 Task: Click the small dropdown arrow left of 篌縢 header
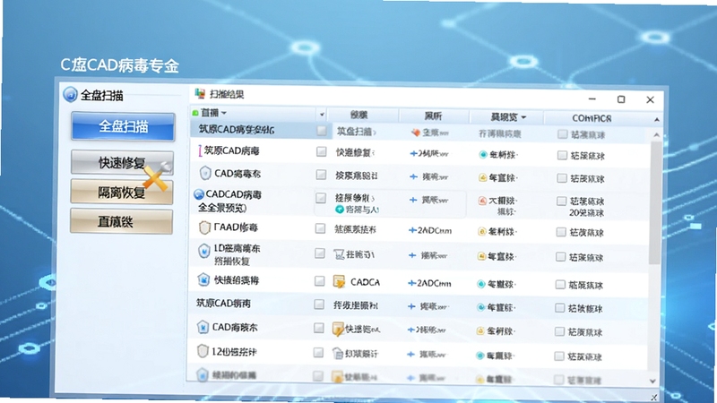pyautogui.click(x=322, y=115)
